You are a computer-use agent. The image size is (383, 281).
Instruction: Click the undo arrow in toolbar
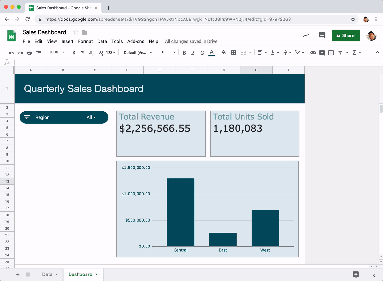click(11, 52)
